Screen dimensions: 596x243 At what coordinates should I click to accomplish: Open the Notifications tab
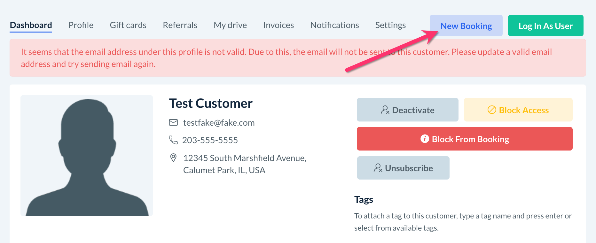pyautogui.click(x=334, y=25)
